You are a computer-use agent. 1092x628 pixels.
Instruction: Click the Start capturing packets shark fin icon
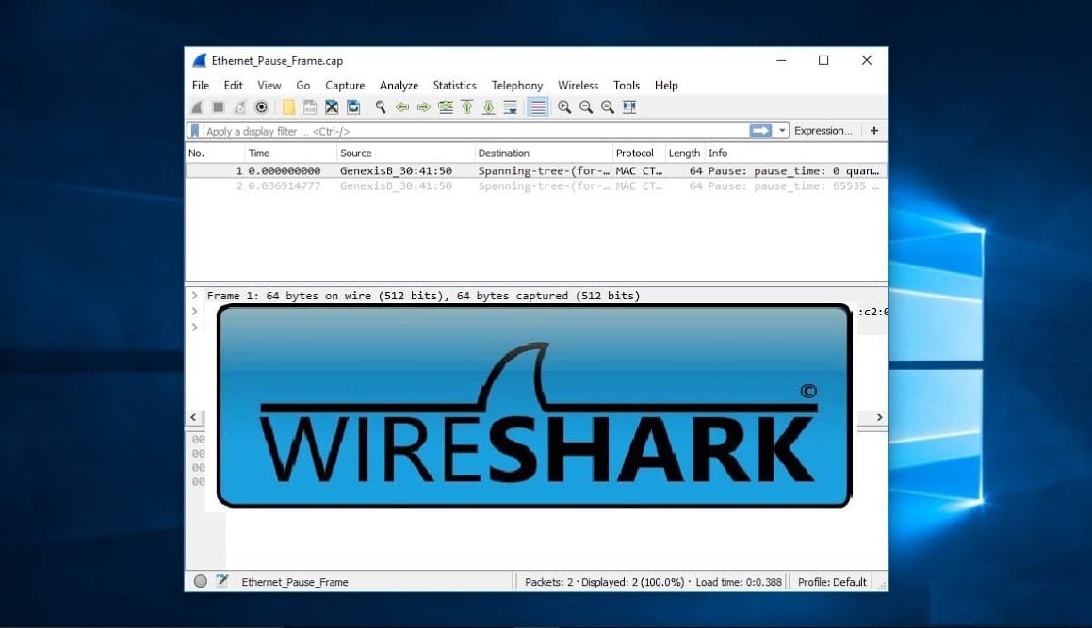click(197, 107)
